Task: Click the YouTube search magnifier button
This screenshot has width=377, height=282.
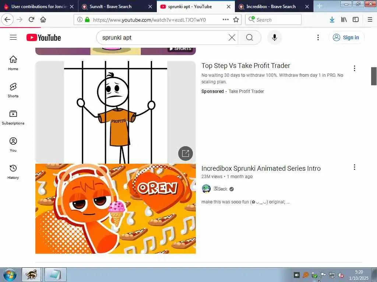Action: (x=250, y=37)
